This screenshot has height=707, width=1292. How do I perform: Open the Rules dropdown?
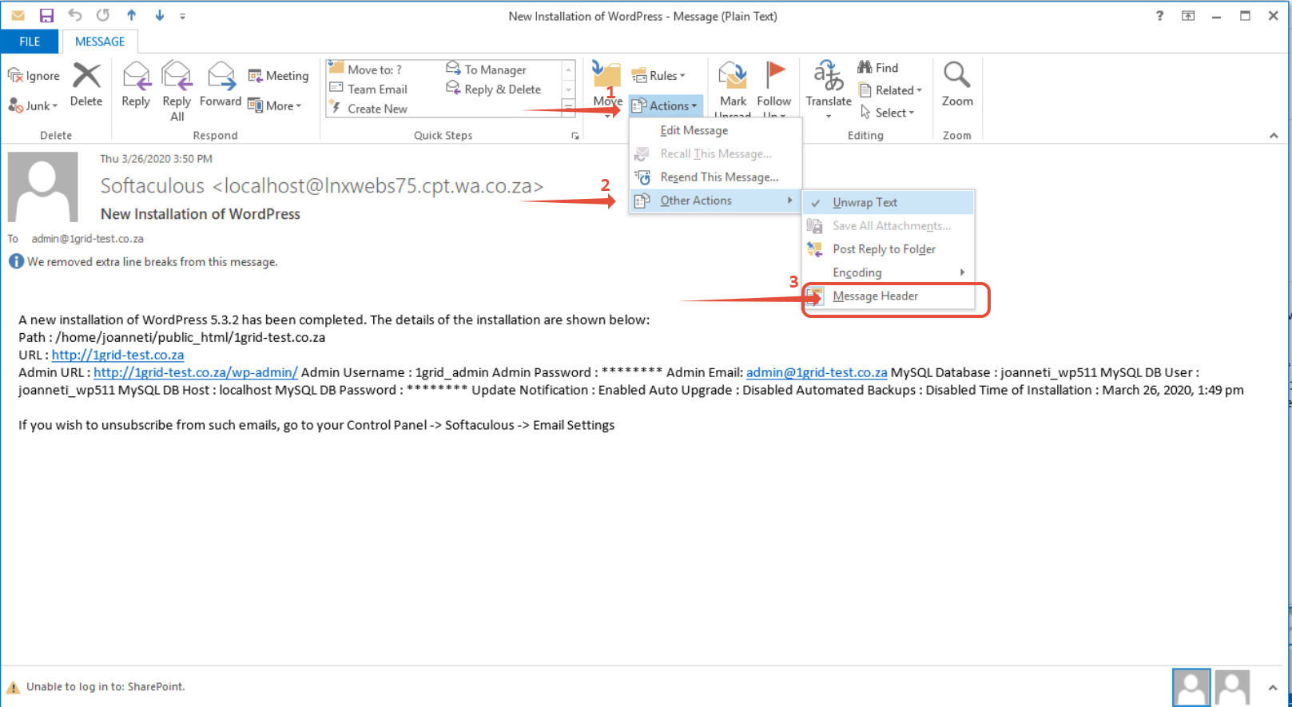pyautogui.click(x=658, y=76)
